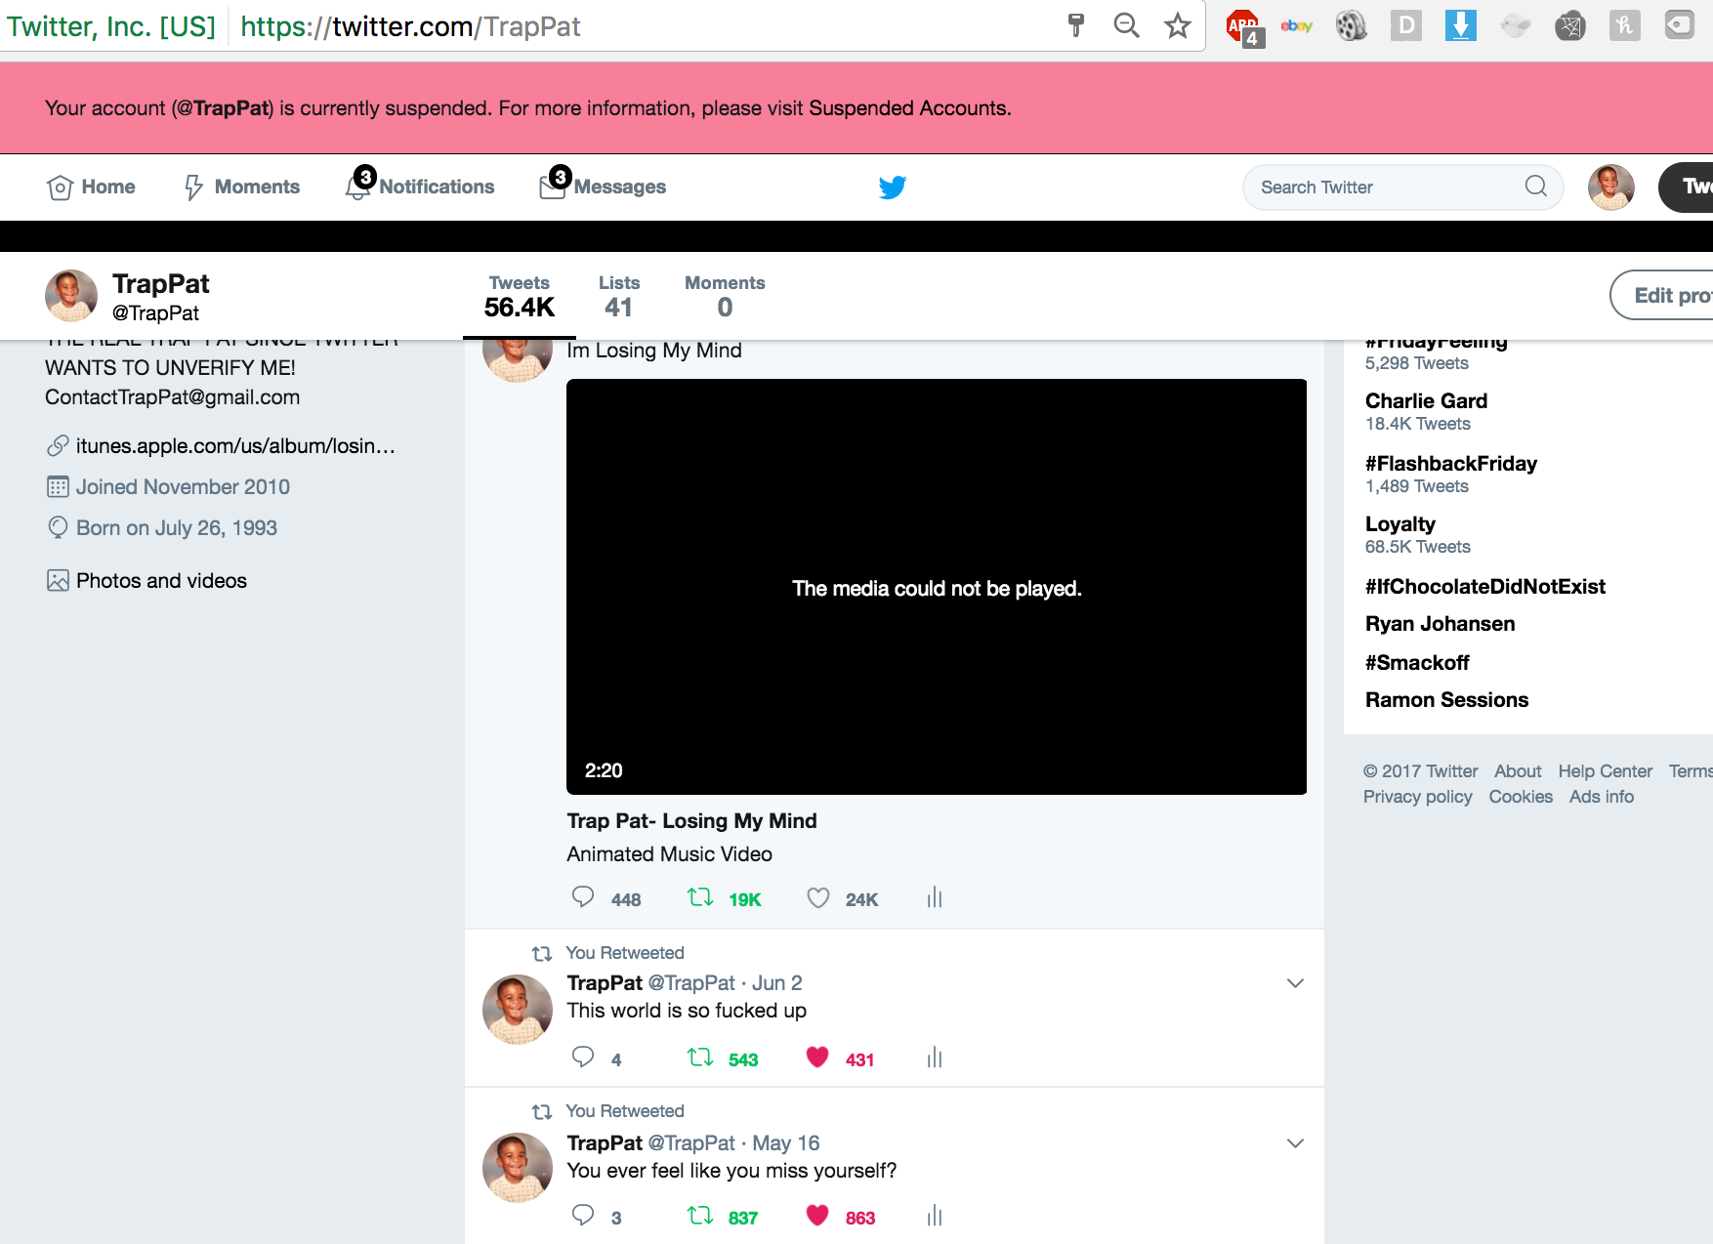Expand options chevron on Jun 2 tweet
This screenshot has width=1713, height=1244.
coord(1295,983)
